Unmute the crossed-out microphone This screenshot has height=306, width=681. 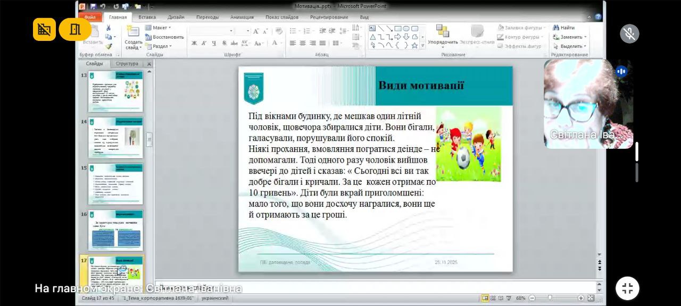pos(629,33)
